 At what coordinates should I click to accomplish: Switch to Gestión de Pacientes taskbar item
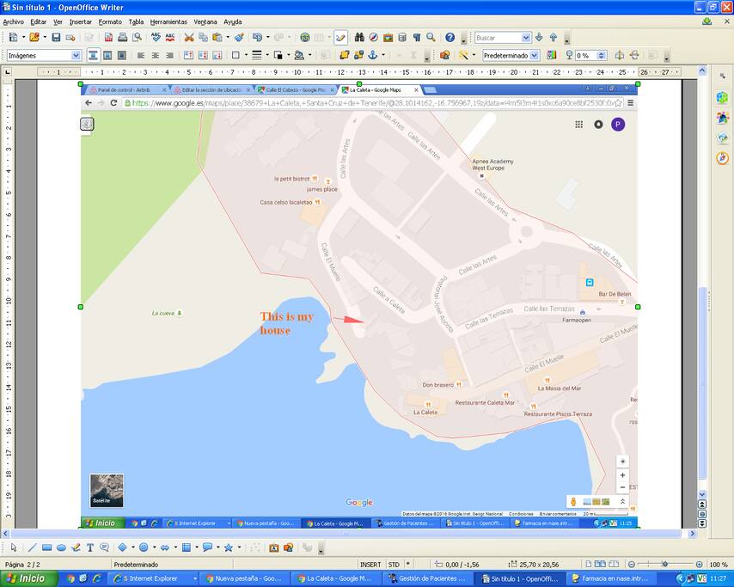[x=427, y=578]
